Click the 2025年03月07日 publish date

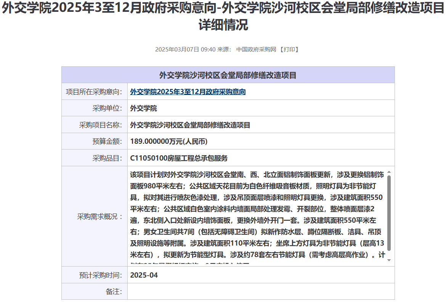point(177,50)
